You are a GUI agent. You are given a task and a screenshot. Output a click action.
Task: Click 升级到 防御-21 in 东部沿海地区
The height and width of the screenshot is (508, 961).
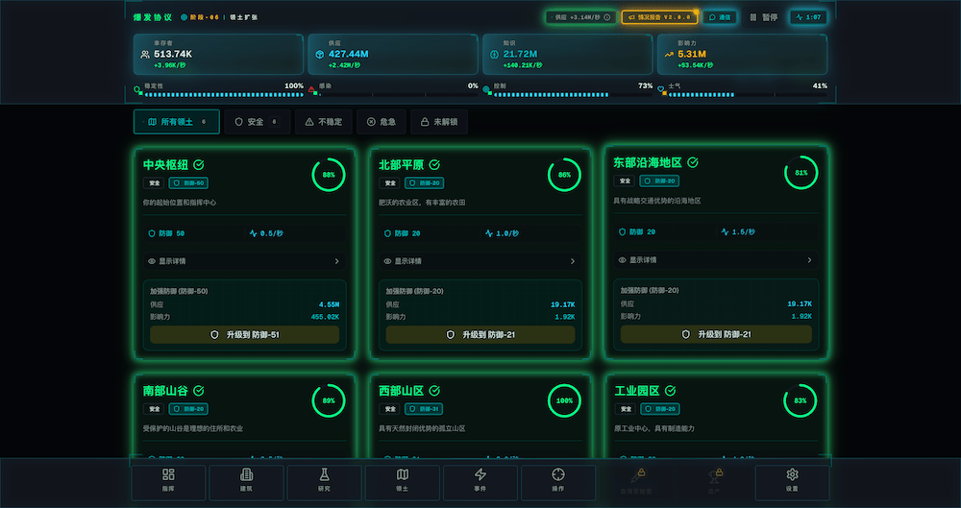coord(717,334)
